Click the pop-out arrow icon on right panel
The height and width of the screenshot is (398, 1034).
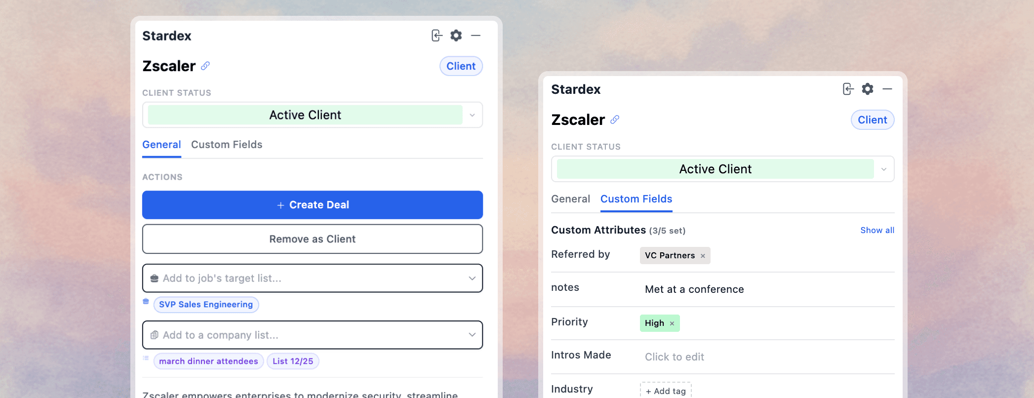(848, 89)
